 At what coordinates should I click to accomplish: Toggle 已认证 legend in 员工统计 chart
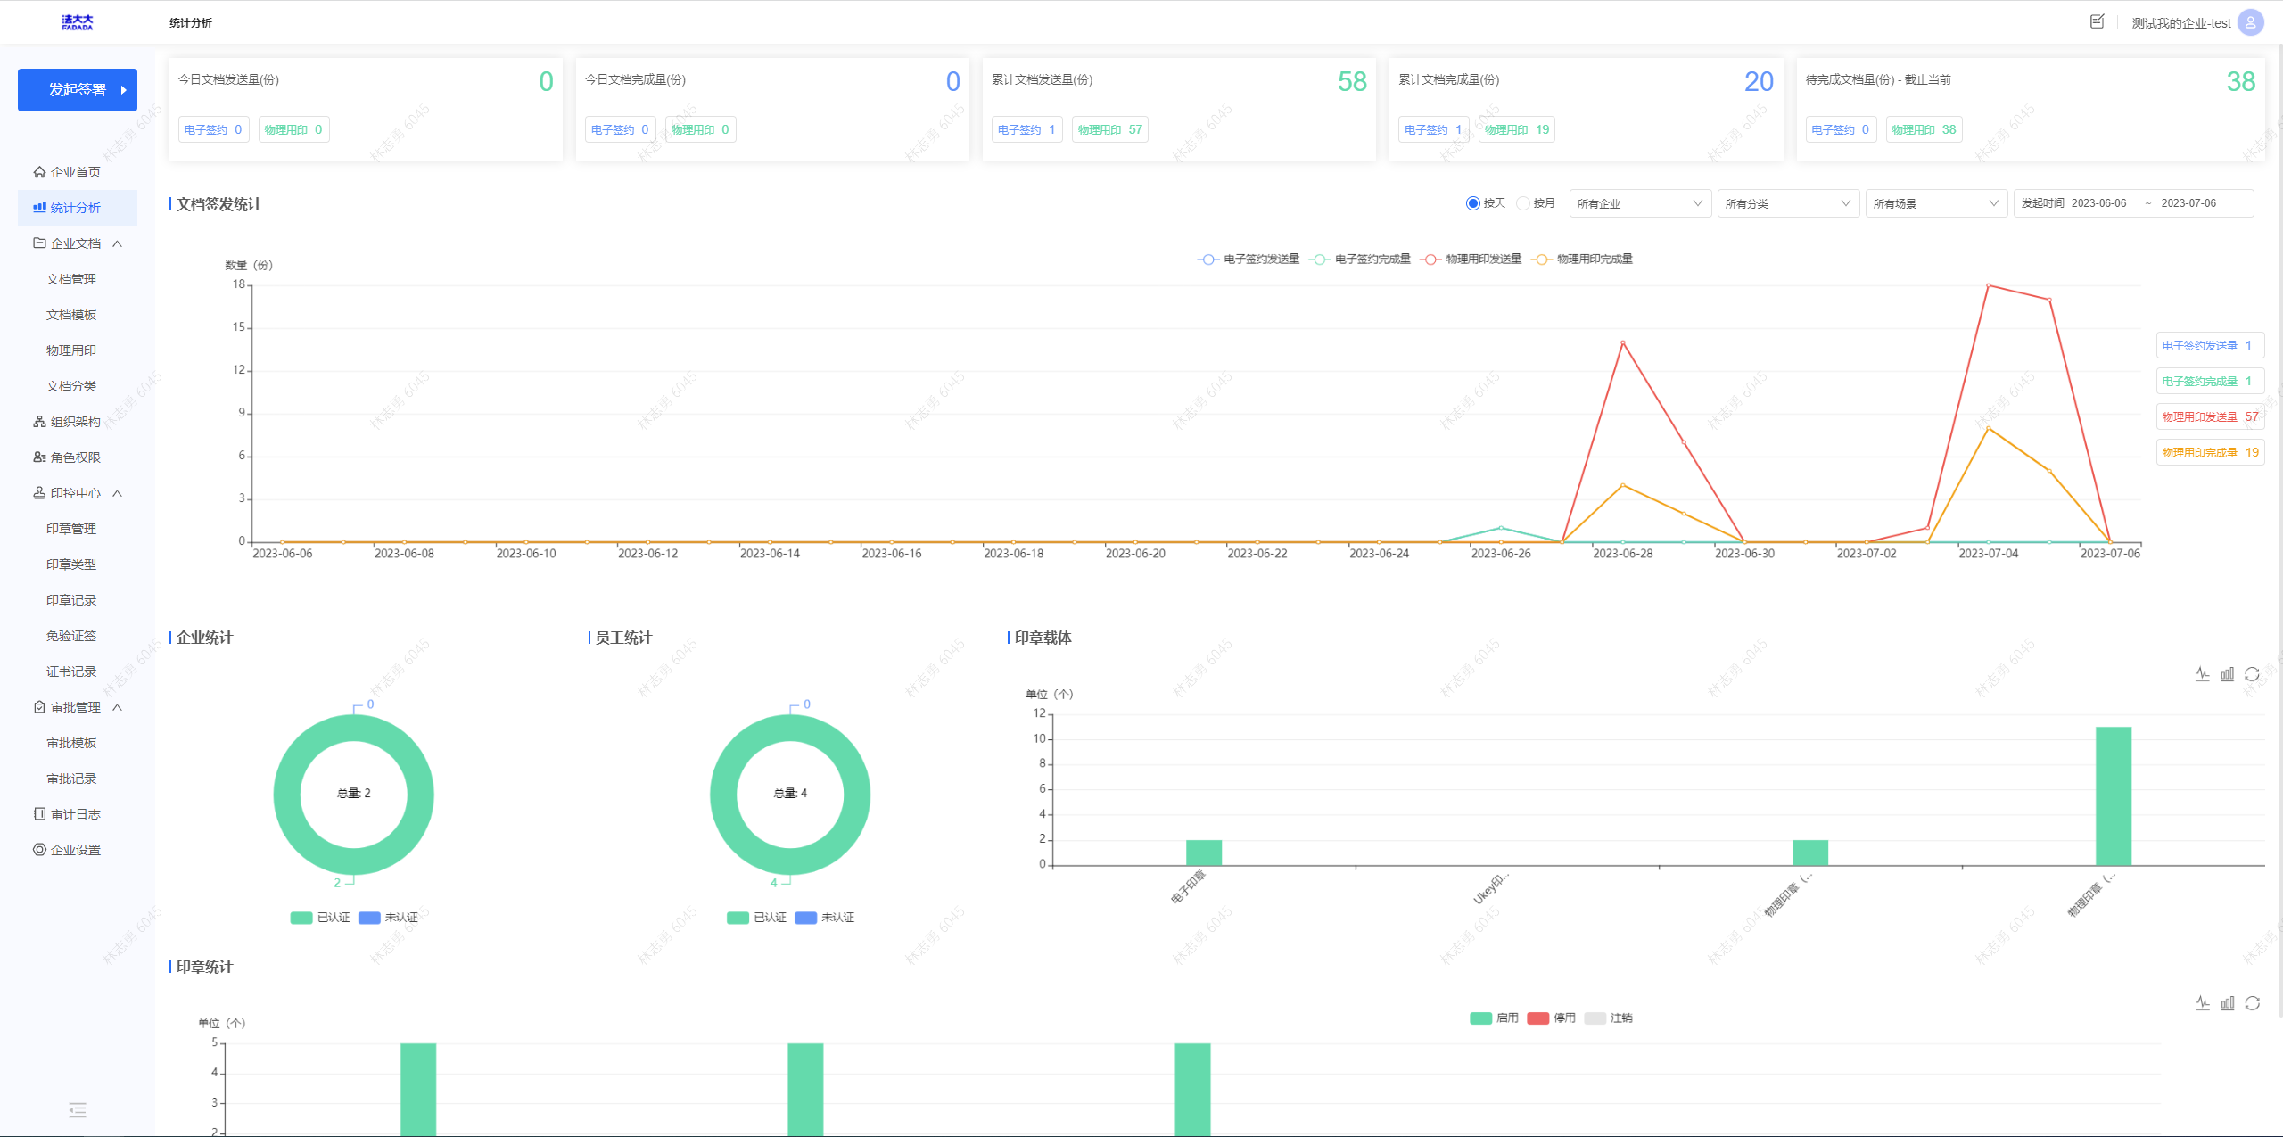(756, 918)
